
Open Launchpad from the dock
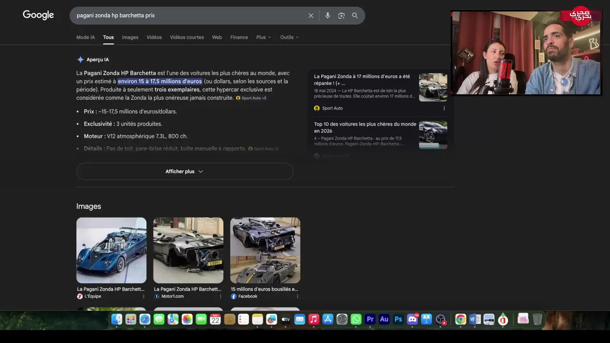(131, 320)
